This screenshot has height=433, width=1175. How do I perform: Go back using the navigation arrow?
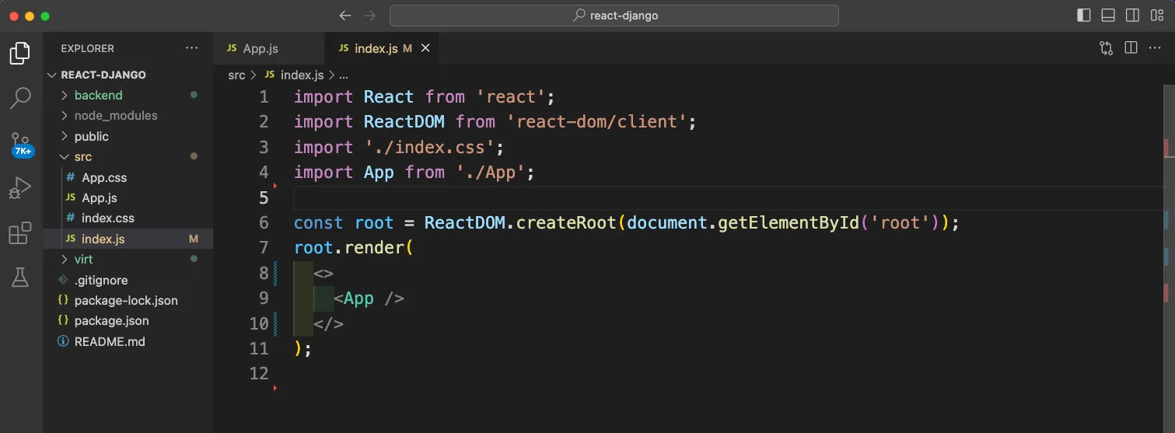click(x=346, y=16)
